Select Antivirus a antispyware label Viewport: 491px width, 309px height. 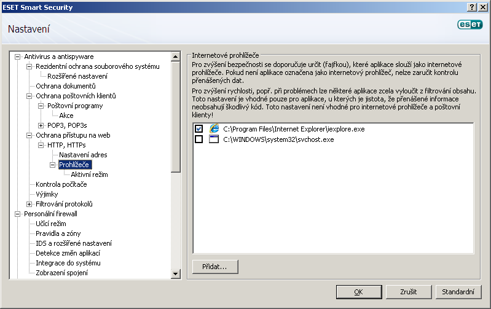tap(59, 57)
